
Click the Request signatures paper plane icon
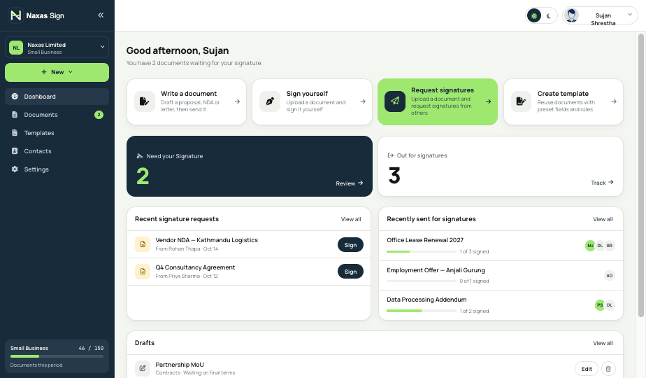click(395, 101)
